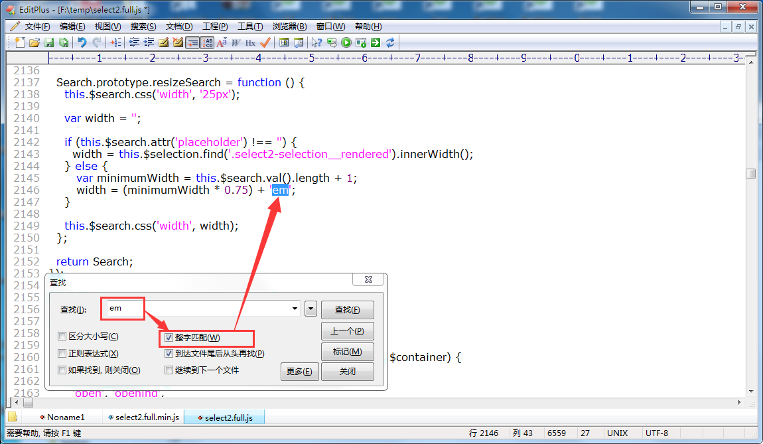Open the 工具(T) menu
The image size is (763, 444).
(250, 27)
